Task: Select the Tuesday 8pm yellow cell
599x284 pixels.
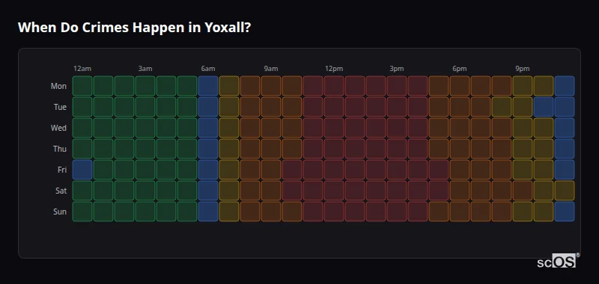Action: [x=502, y=107]
